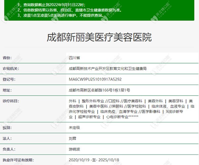Image resolution: width=199 pixels, height=165 pixels.
Task: Click the 审批机关 label
Action: pyautogui.click(x=11, y=69)
